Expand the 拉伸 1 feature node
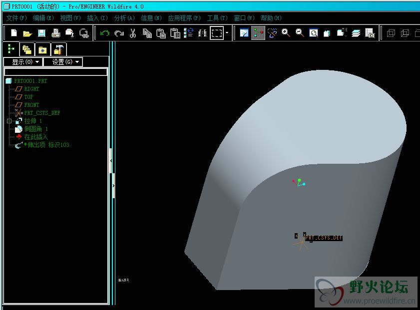 (9, 121)
